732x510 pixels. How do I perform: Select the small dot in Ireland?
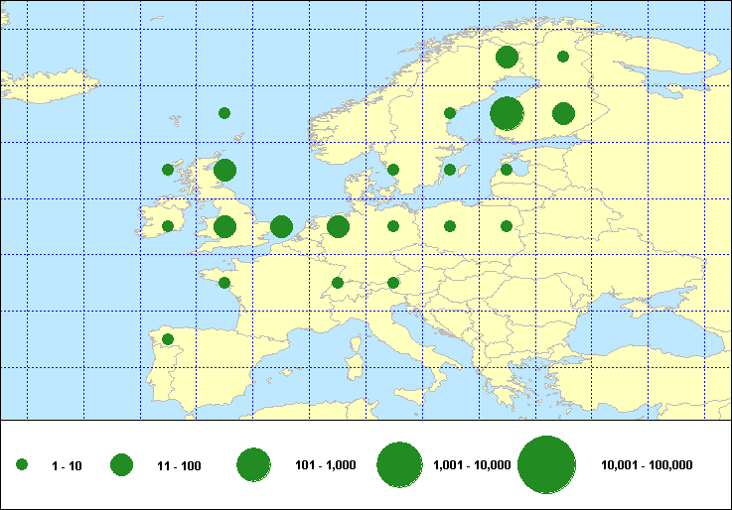[x=168, y=226]
